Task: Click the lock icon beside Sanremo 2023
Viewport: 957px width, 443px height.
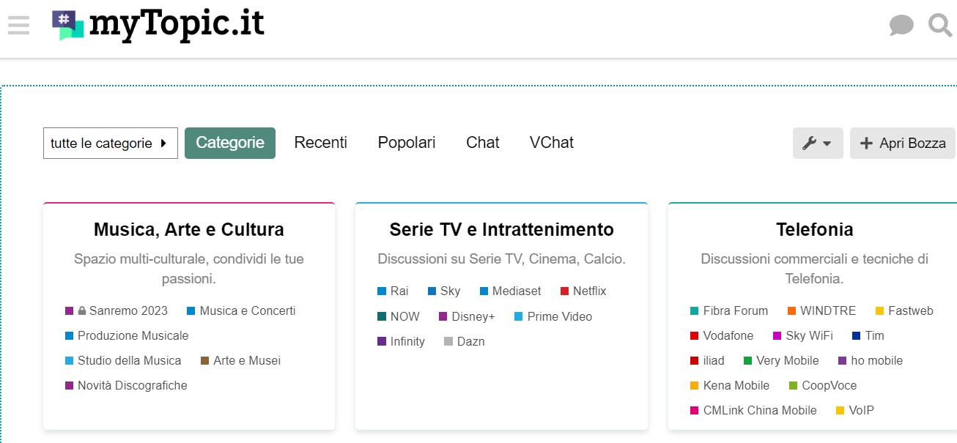Action: click(82, 311)
